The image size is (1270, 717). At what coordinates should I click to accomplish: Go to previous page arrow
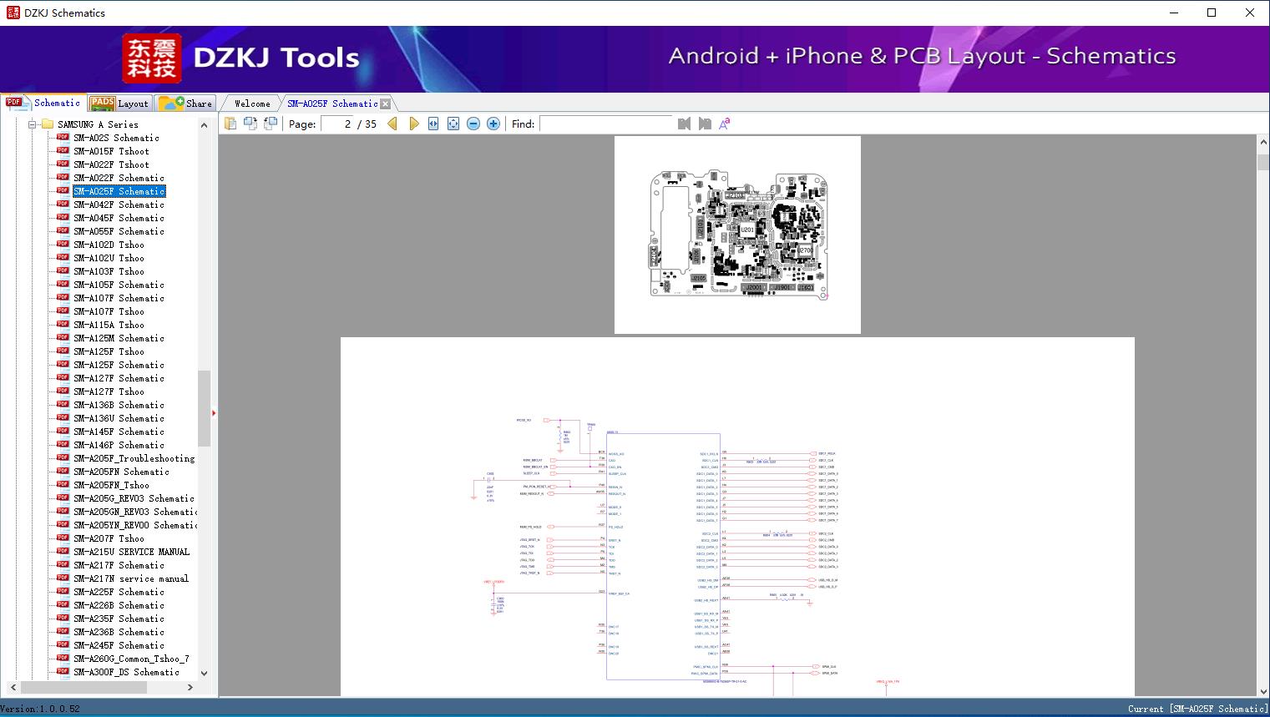pos(392,124)
